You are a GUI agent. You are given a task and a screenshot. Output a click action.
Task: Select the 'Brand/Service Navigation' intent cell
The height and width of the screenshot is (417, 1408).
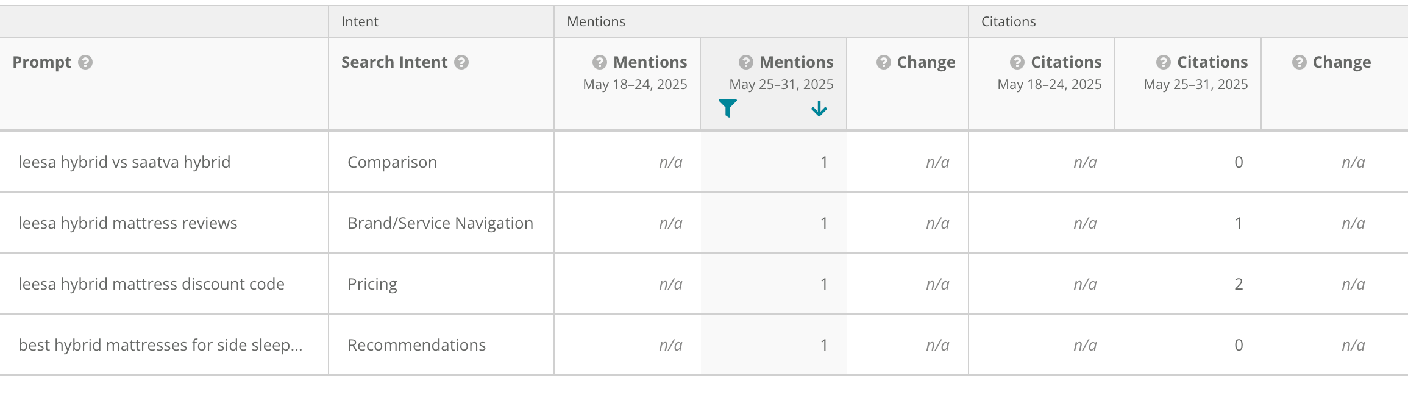(440, 223)
